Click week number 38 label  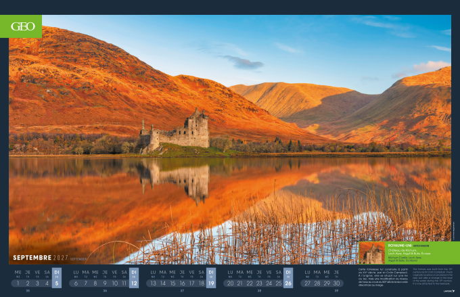[259, 292]
